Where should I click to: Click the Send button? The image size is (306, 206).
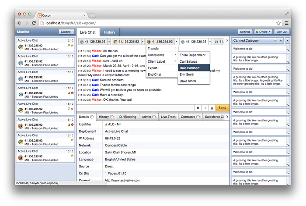(222, 108)
